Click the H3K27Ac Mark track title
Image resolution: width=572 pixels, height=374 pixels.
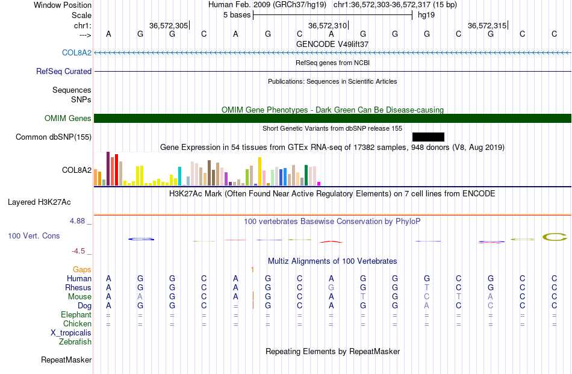pyautogui.click(x=332, y=193)
